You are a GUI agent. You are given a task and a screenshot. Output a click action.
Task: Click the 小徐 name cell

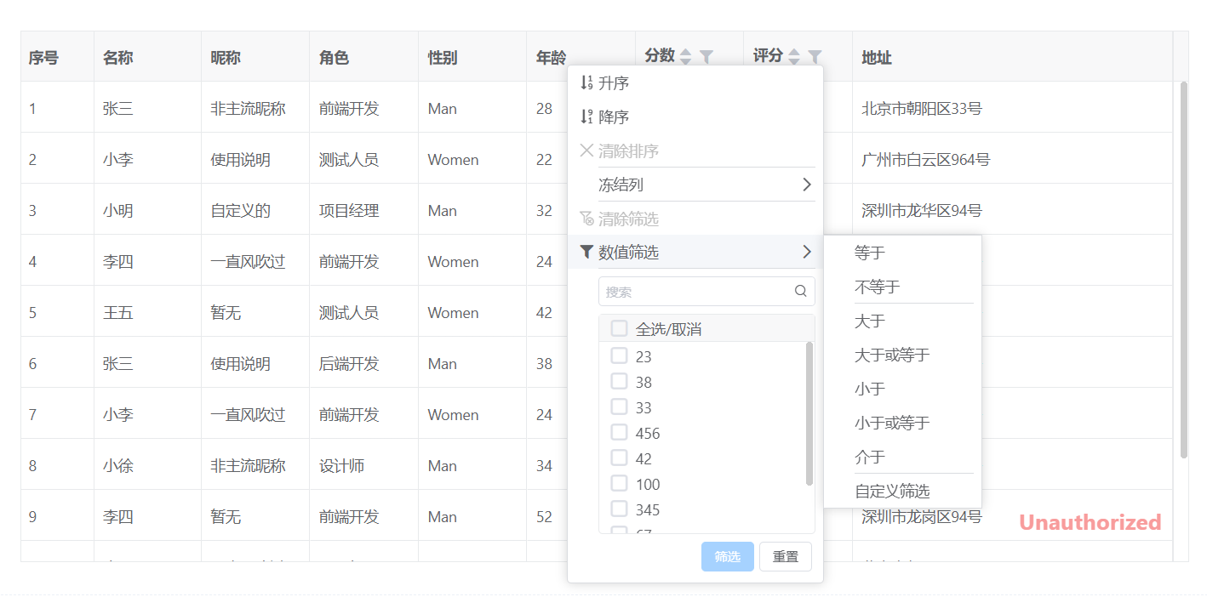[147, 465]
